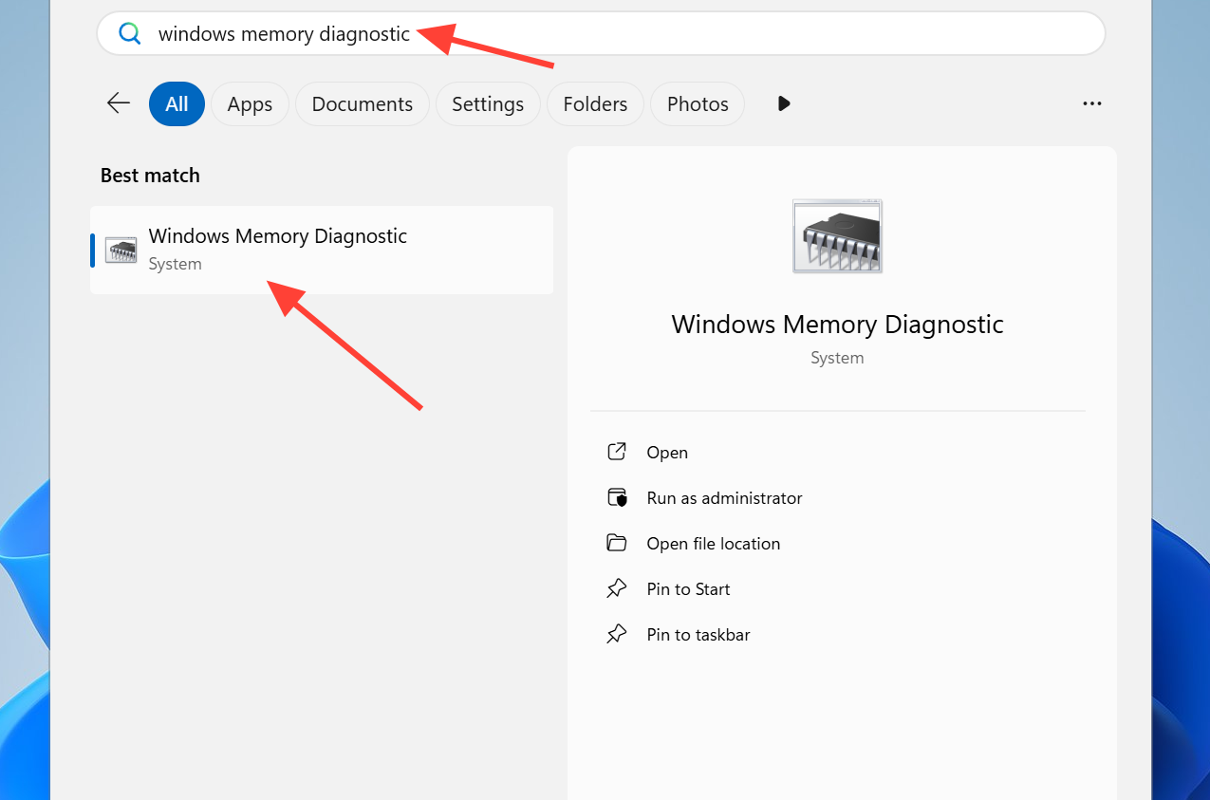Click the large memory chip preview icon
1210x800 pixels.
(837, 236)
